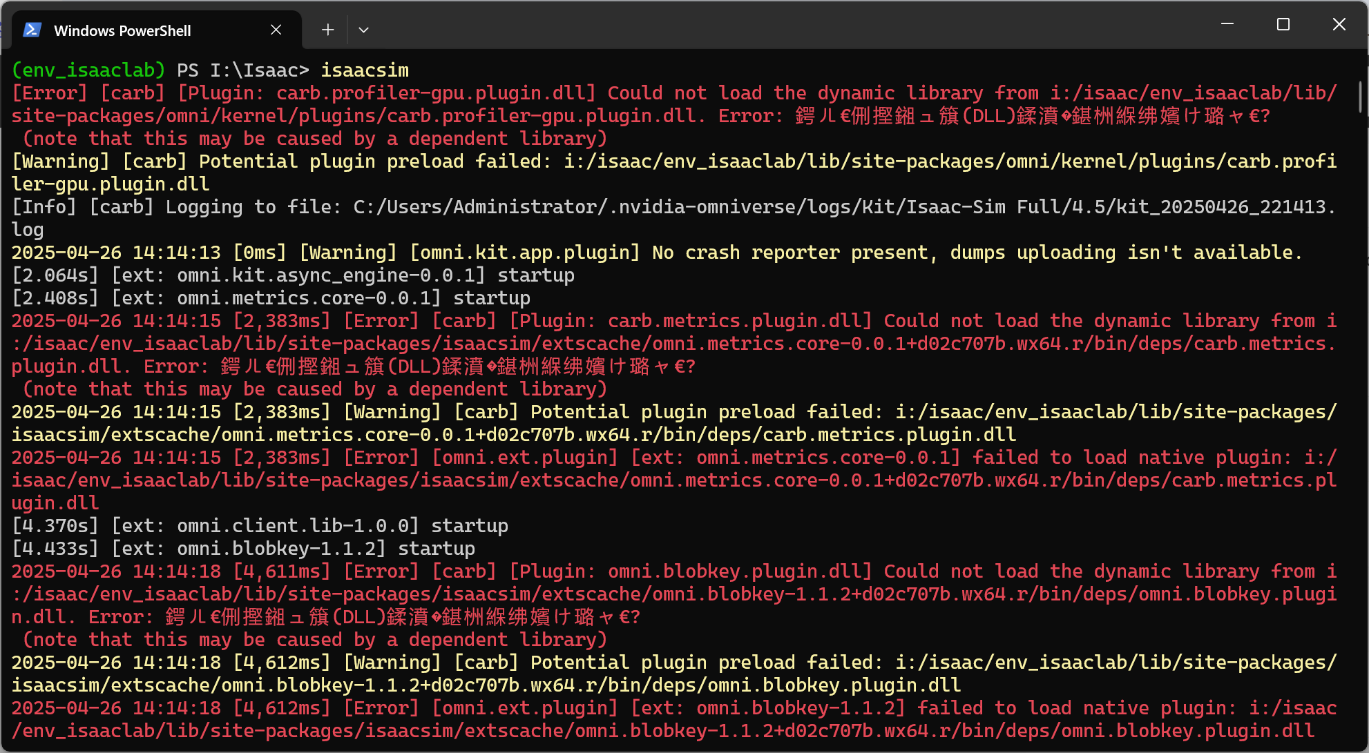Close the terminal window
Viewport: 1369px width, 753px height.
point(1339,24)
